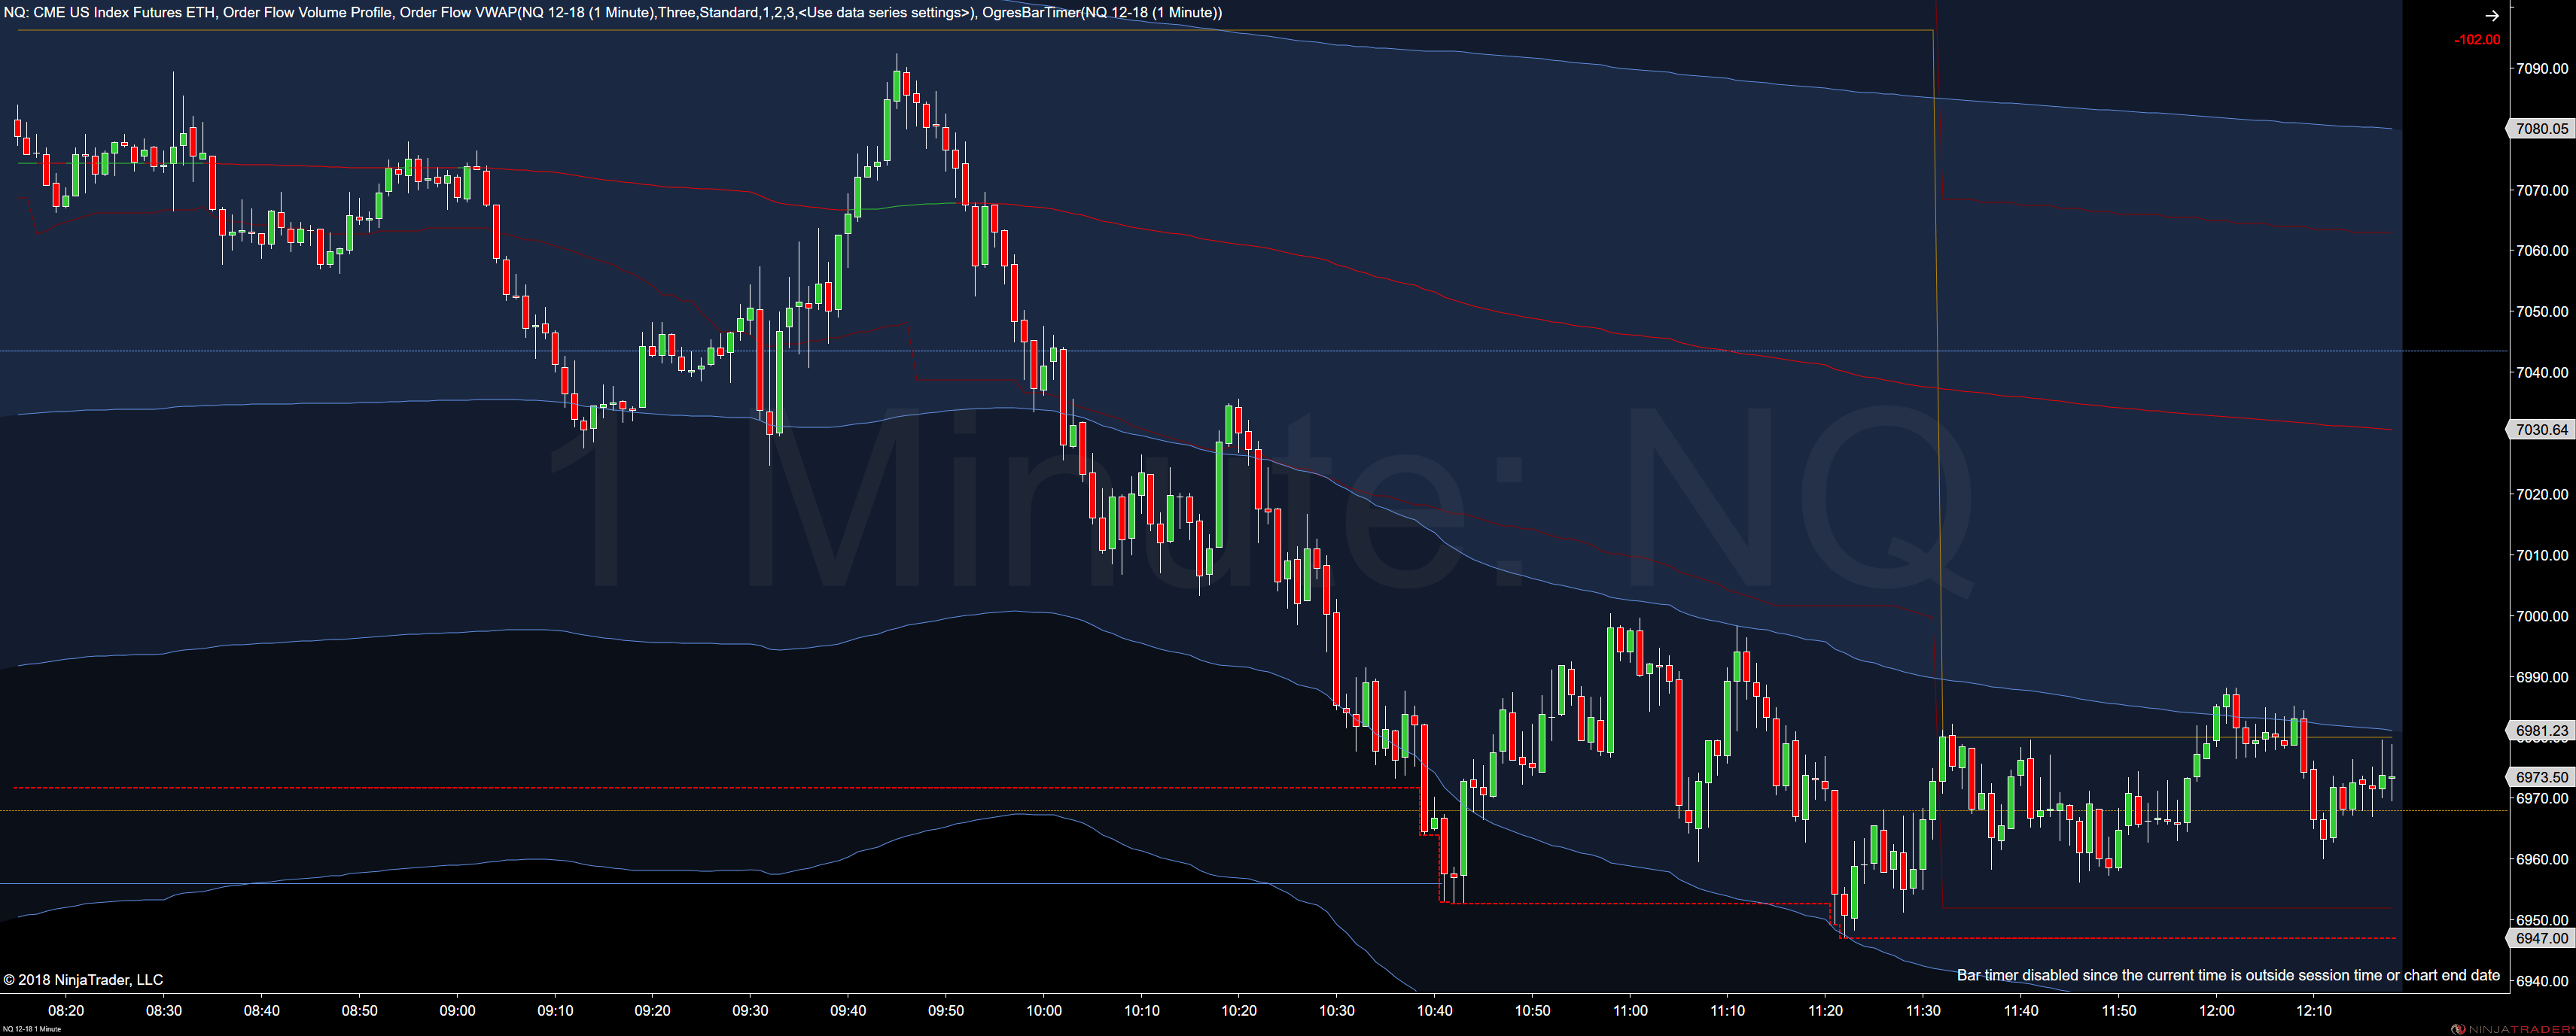
Task: Click the NinjaTrader logo in the bottom corner
Action: click(2512, 1029)
